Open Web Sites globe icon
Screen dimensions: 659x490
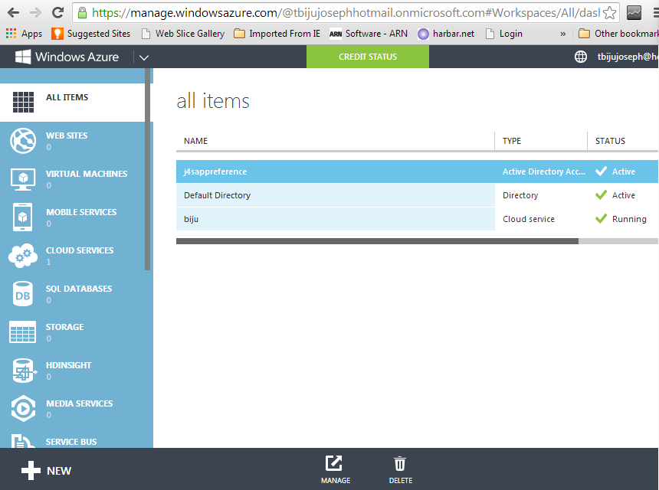click(x=23, y=141)
